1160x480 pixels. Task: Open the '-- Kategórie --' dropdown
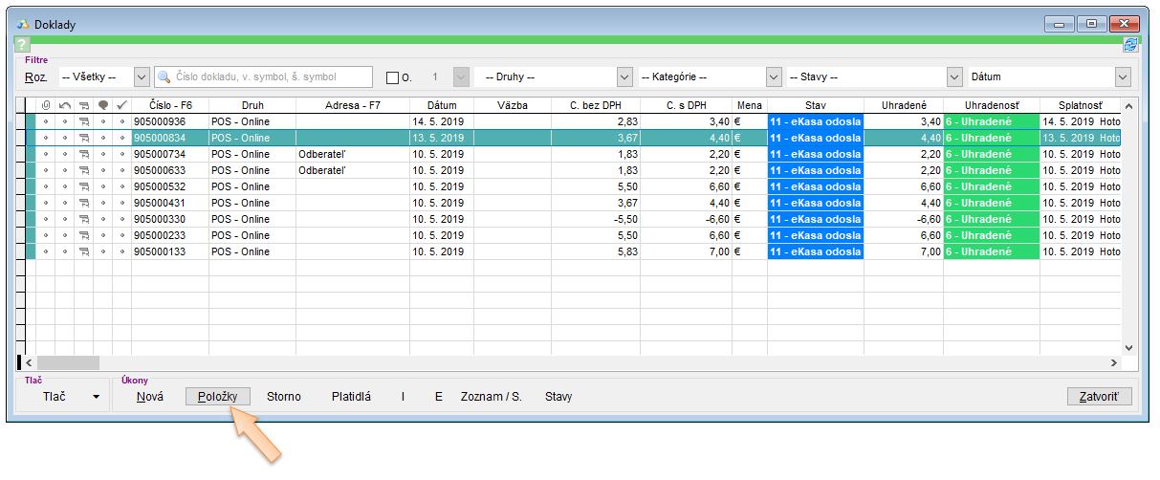click(x=774, y=76)
